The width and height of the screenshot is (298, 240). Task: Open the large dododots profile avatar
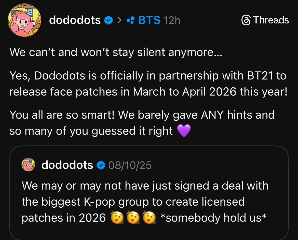pyautogui.click(x=24, y=21)
